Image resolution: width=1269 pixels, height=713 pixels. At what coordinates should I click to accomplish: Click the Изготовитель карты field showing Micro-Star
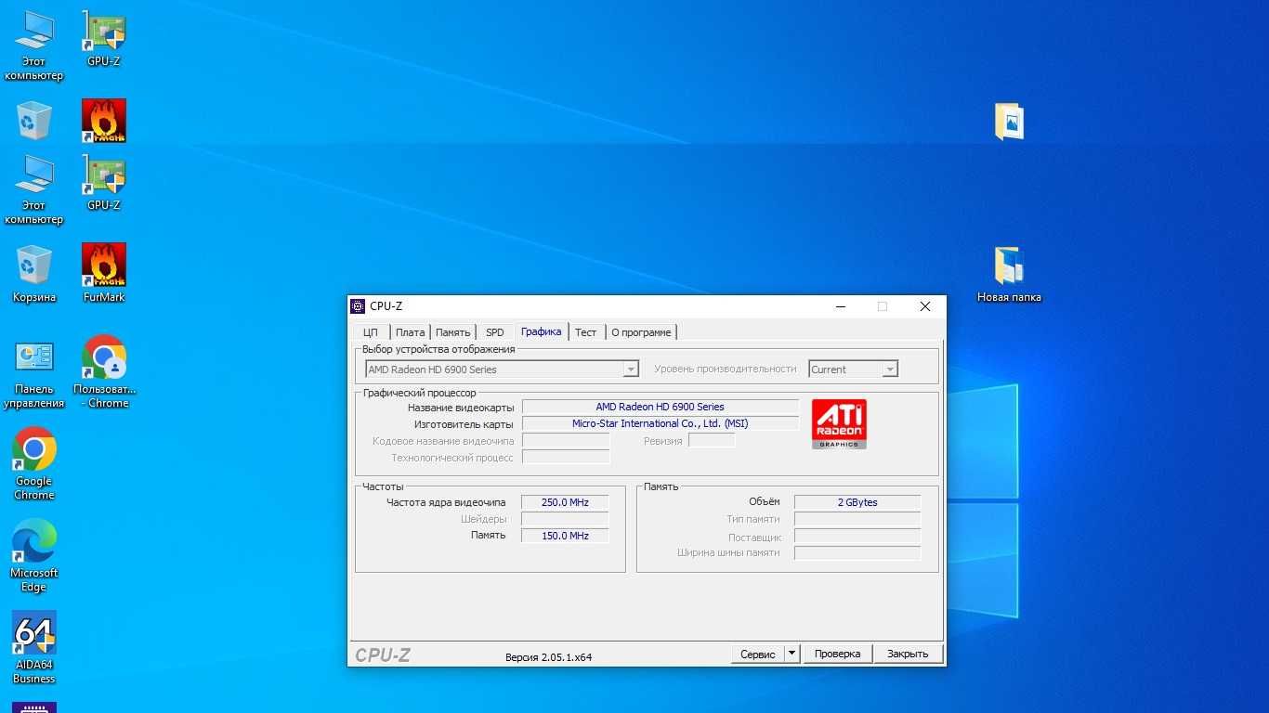click(661, 423)
